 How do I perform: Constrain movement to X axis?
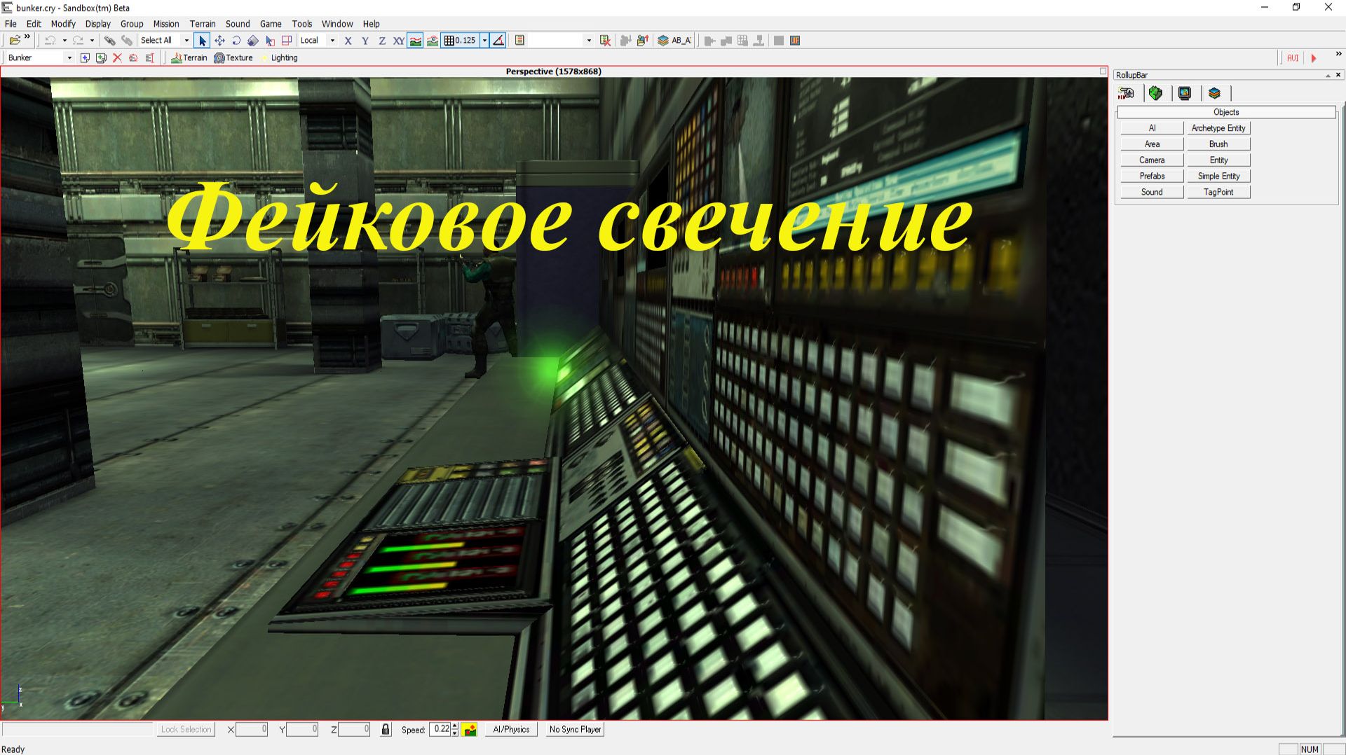coord(348,40)
